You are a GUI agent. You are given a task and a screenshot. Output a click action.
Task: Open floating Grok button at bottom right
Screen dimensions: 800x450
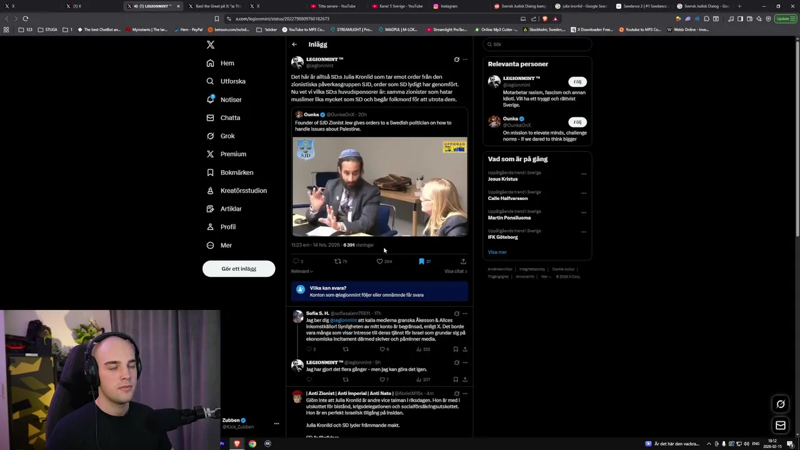click(781, 404)
